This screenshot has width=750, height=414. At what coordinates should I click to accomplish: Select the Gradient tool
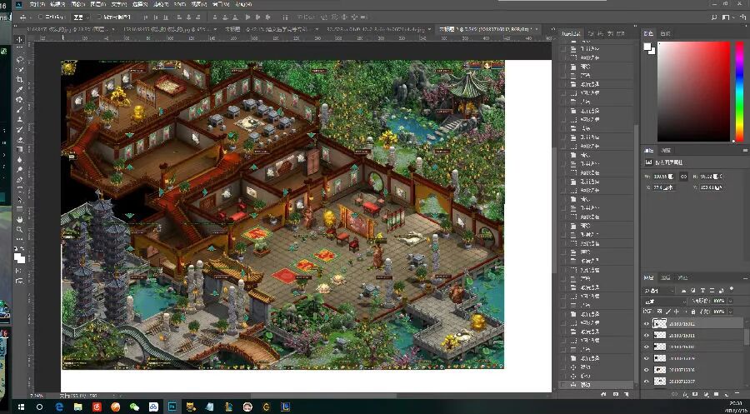(19, 149)
